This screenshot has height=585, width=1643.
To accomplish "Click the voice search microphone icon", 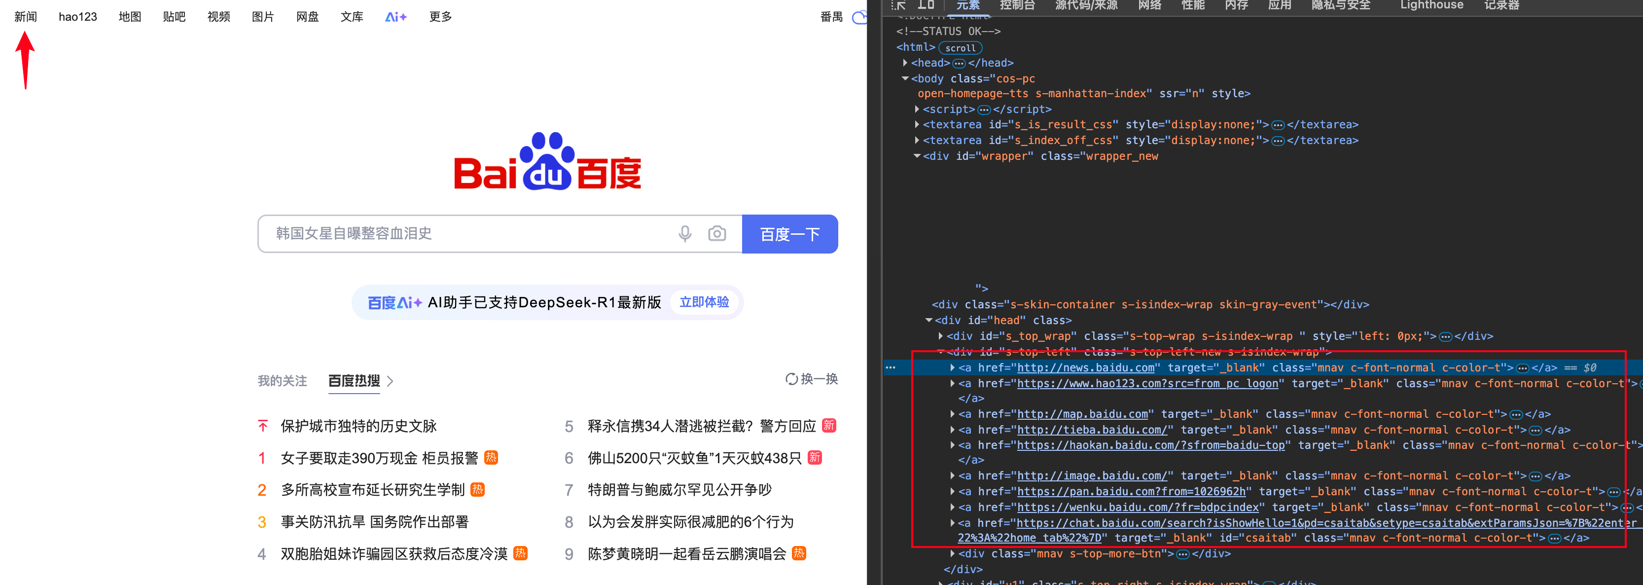I will (x=684, y=234).
